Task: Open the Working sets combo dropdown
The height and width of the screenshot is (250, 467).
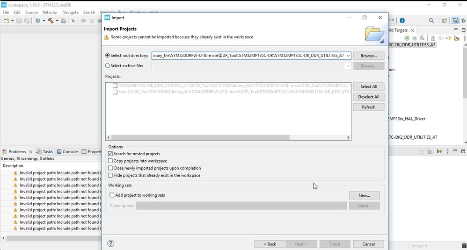Action: click(343, 206)
